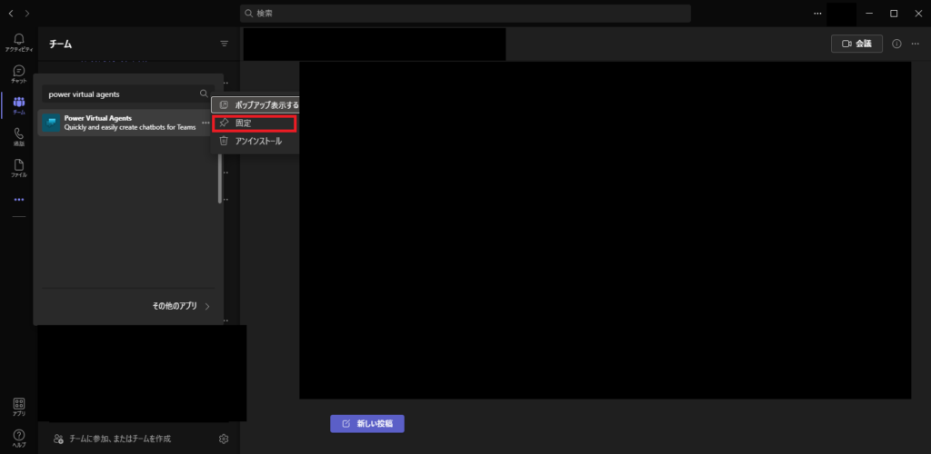Open その他のアプリ link
Viewport: 931px width, 454px height.
(181, 306)
